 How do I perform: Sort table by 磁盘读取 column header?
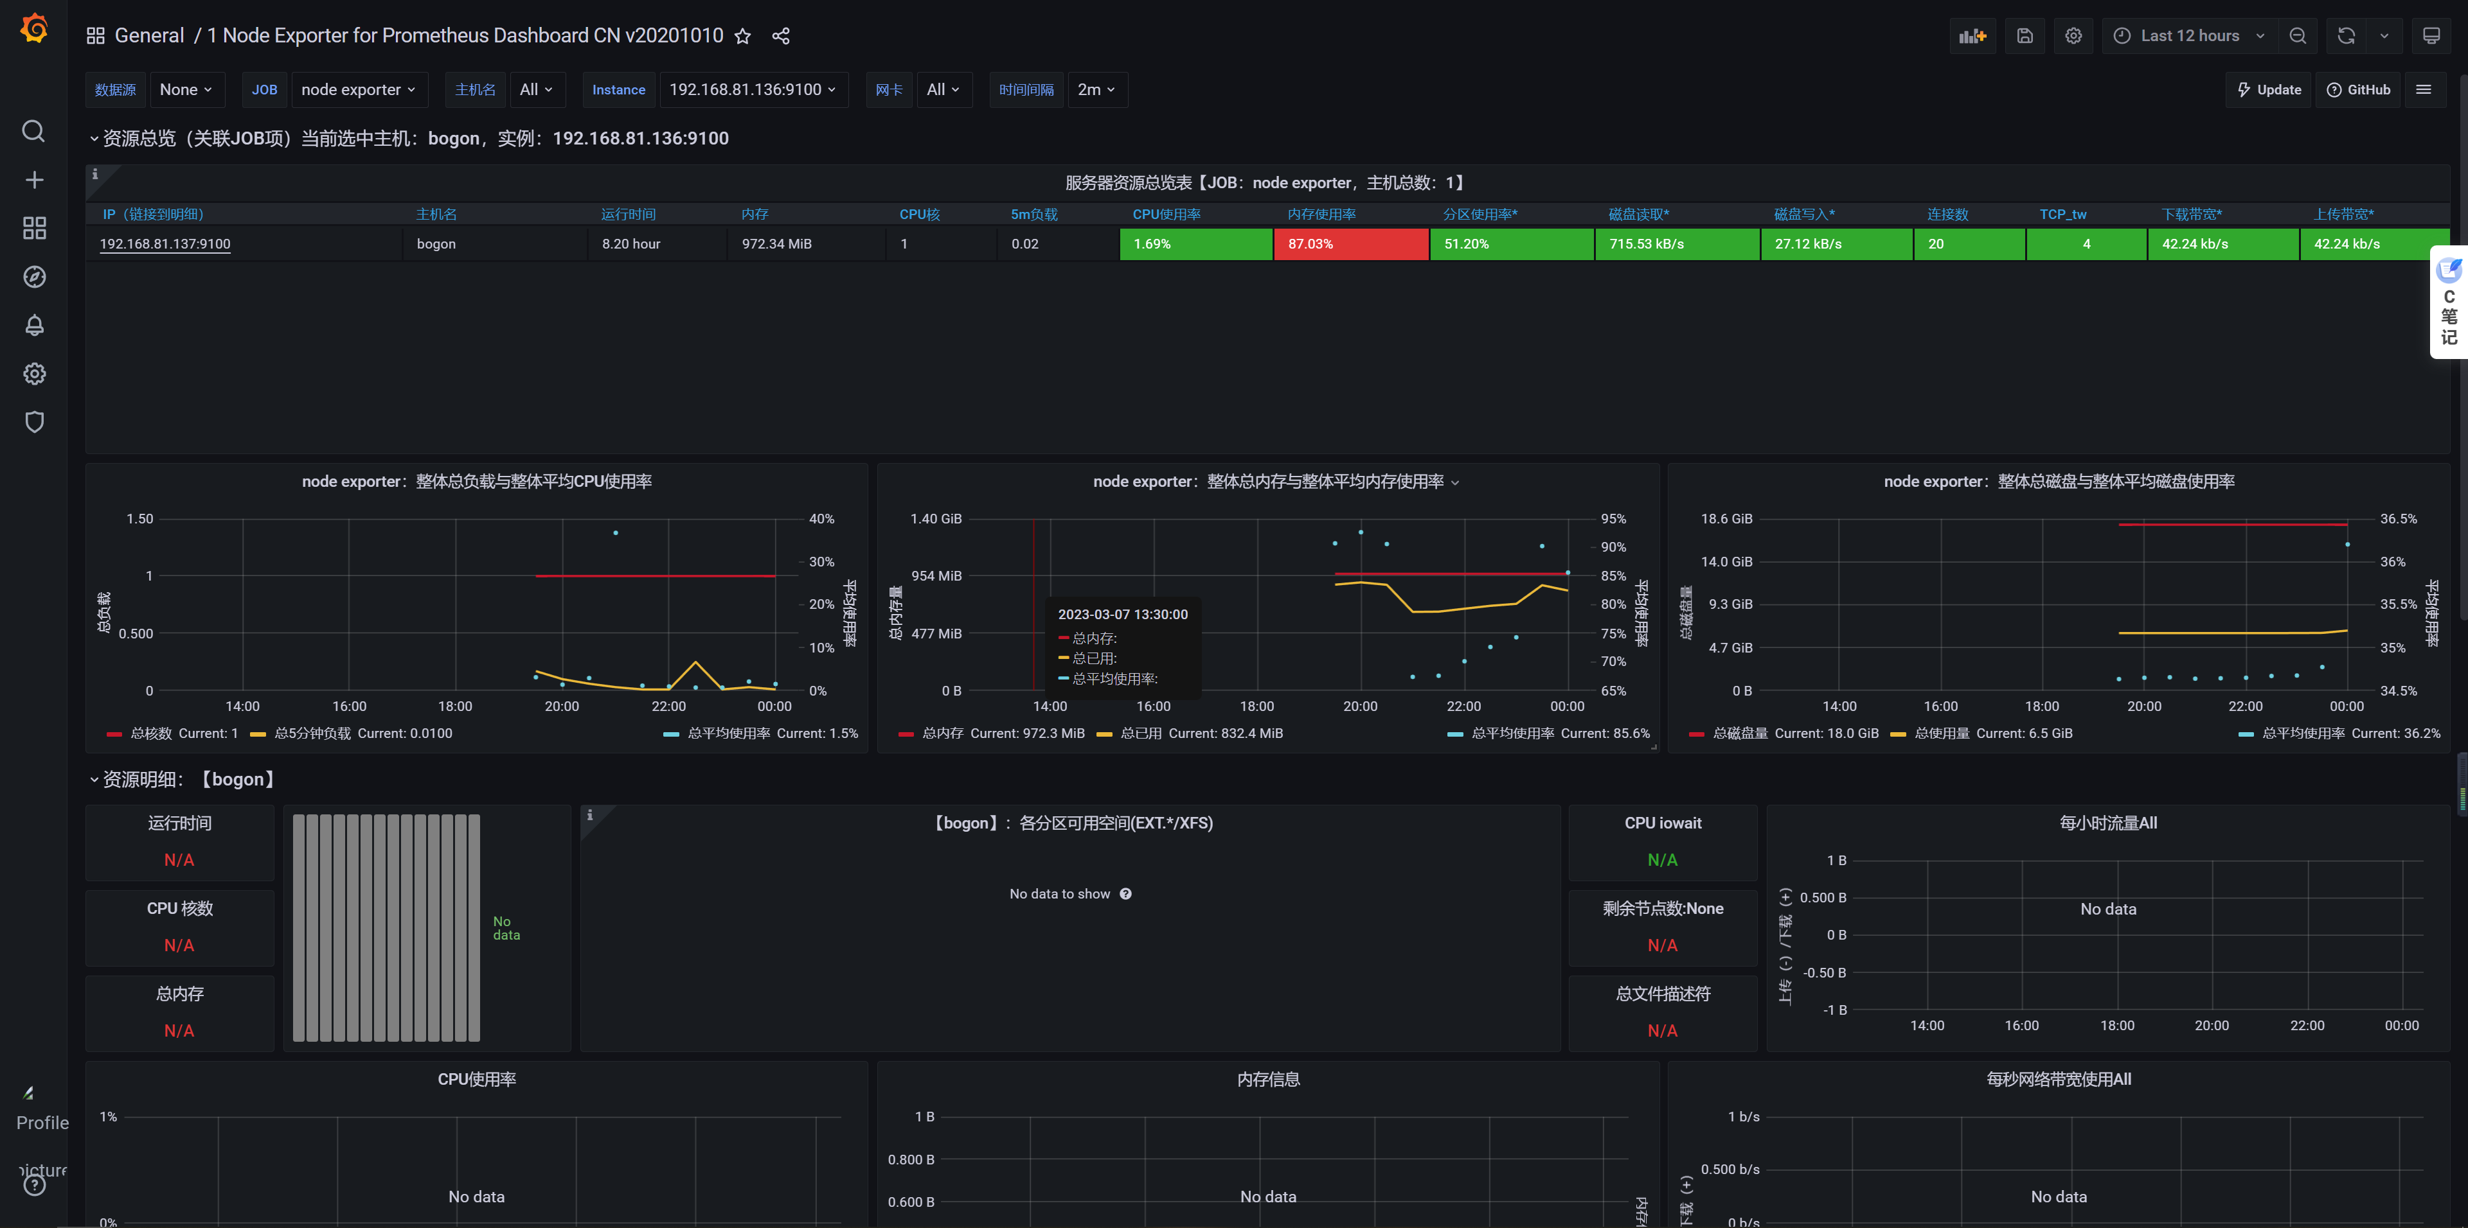coord(1638,215)
